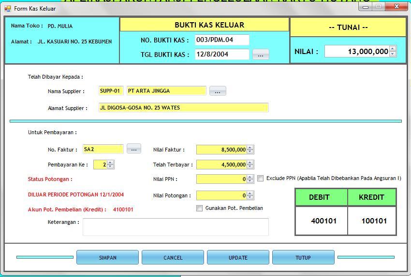Increase Telah Terbayar with up arrow
The image size is (411, 277).
pos(250,163)
